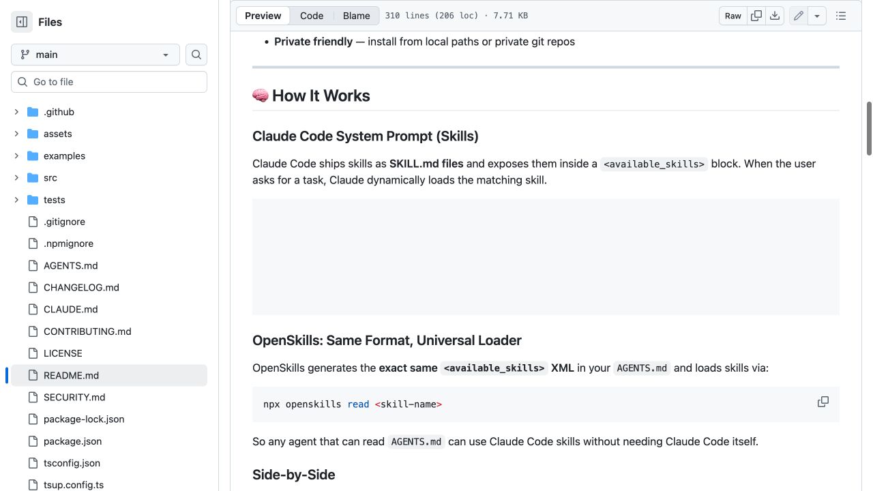
Task: Open the Raw file view
Action: coord(733,16)
